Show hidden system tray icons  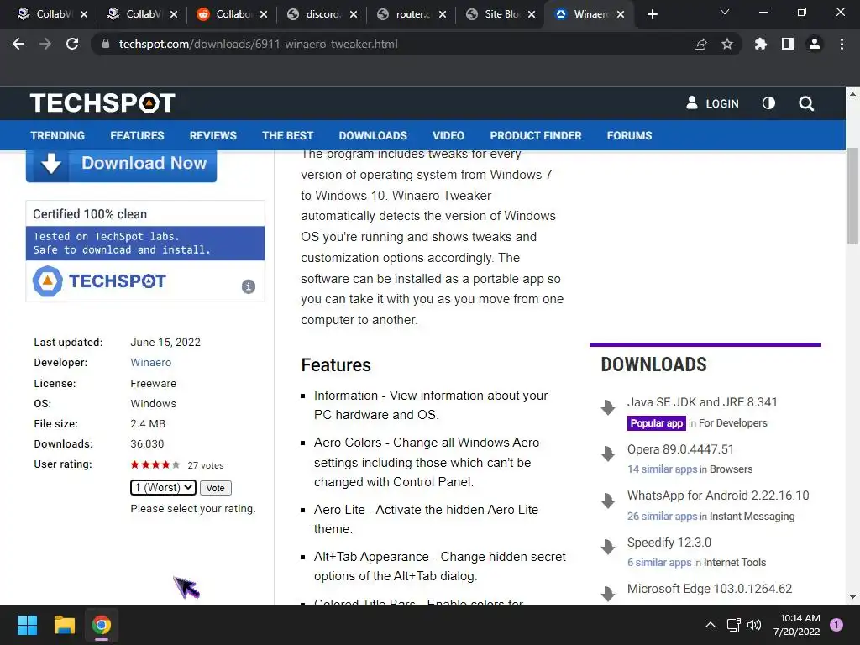tap(711, 625)
